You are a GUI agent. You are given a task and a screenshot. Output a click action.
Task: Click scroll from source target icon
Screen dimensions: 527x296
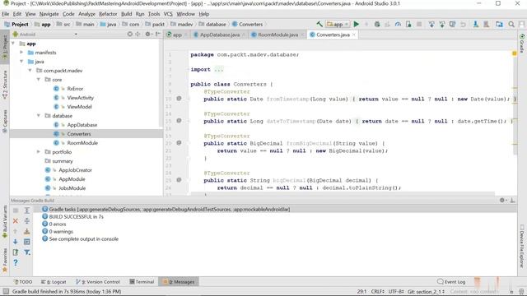pos(130,35)
